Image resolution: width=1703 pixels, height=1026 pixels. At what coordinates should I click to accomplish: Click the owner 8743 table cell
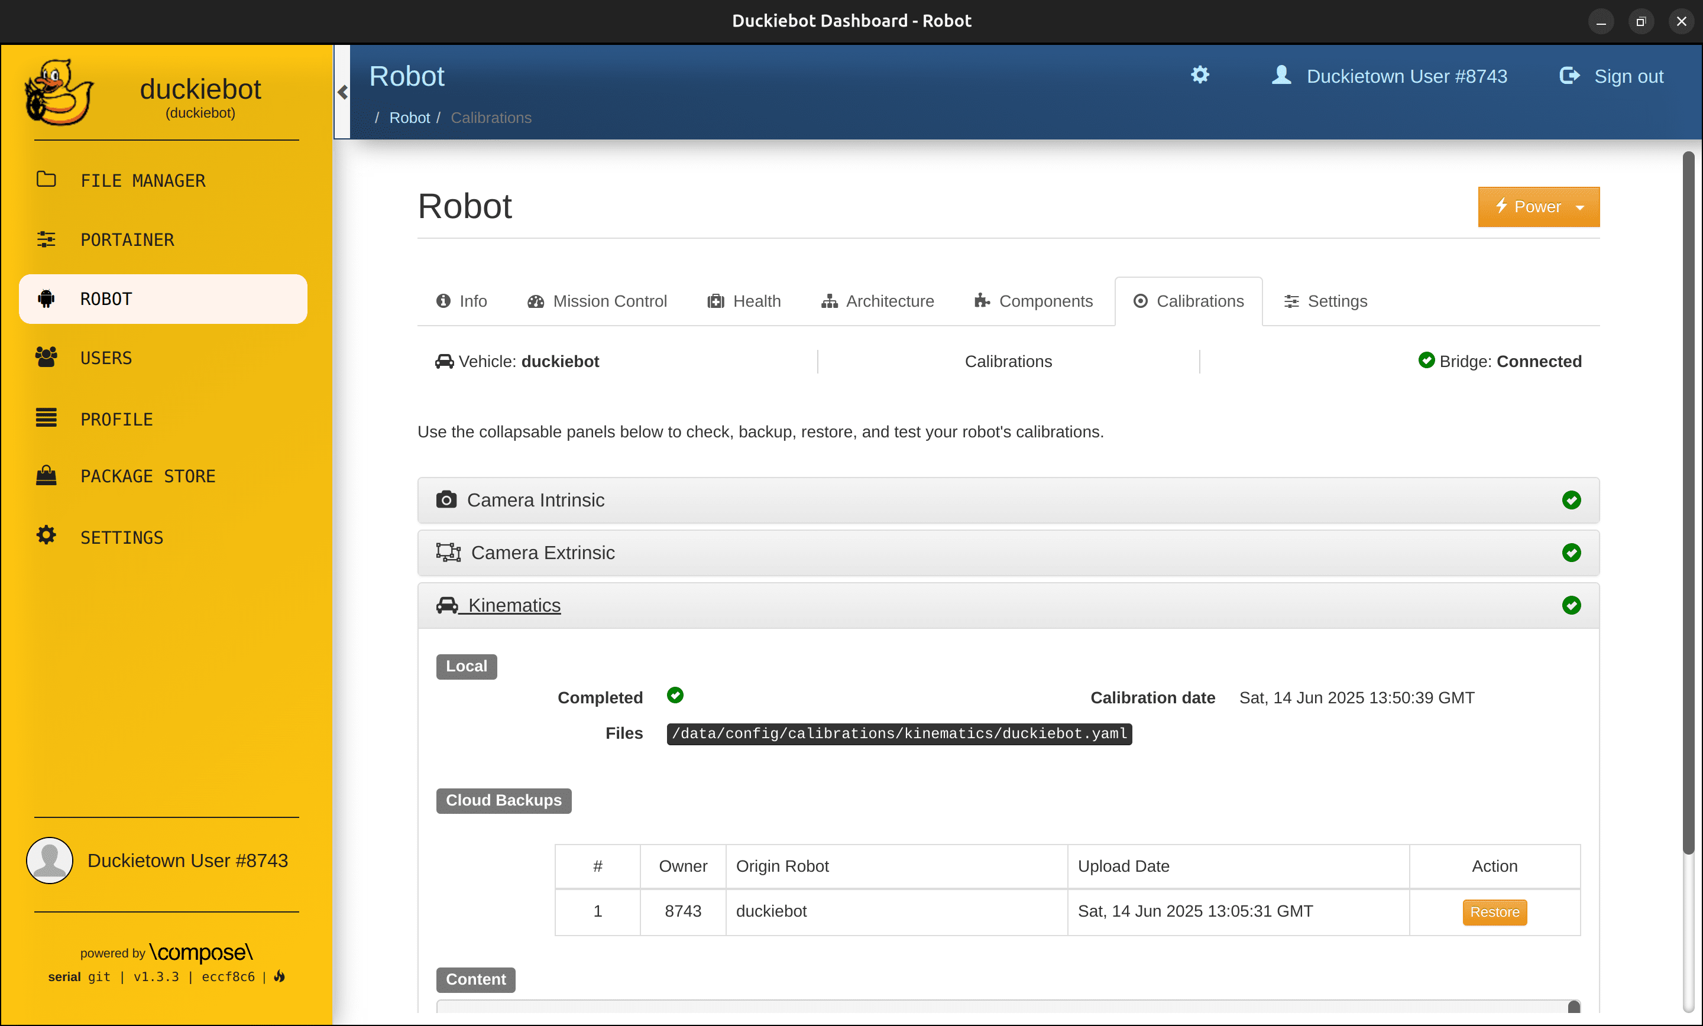pos(683,911)
